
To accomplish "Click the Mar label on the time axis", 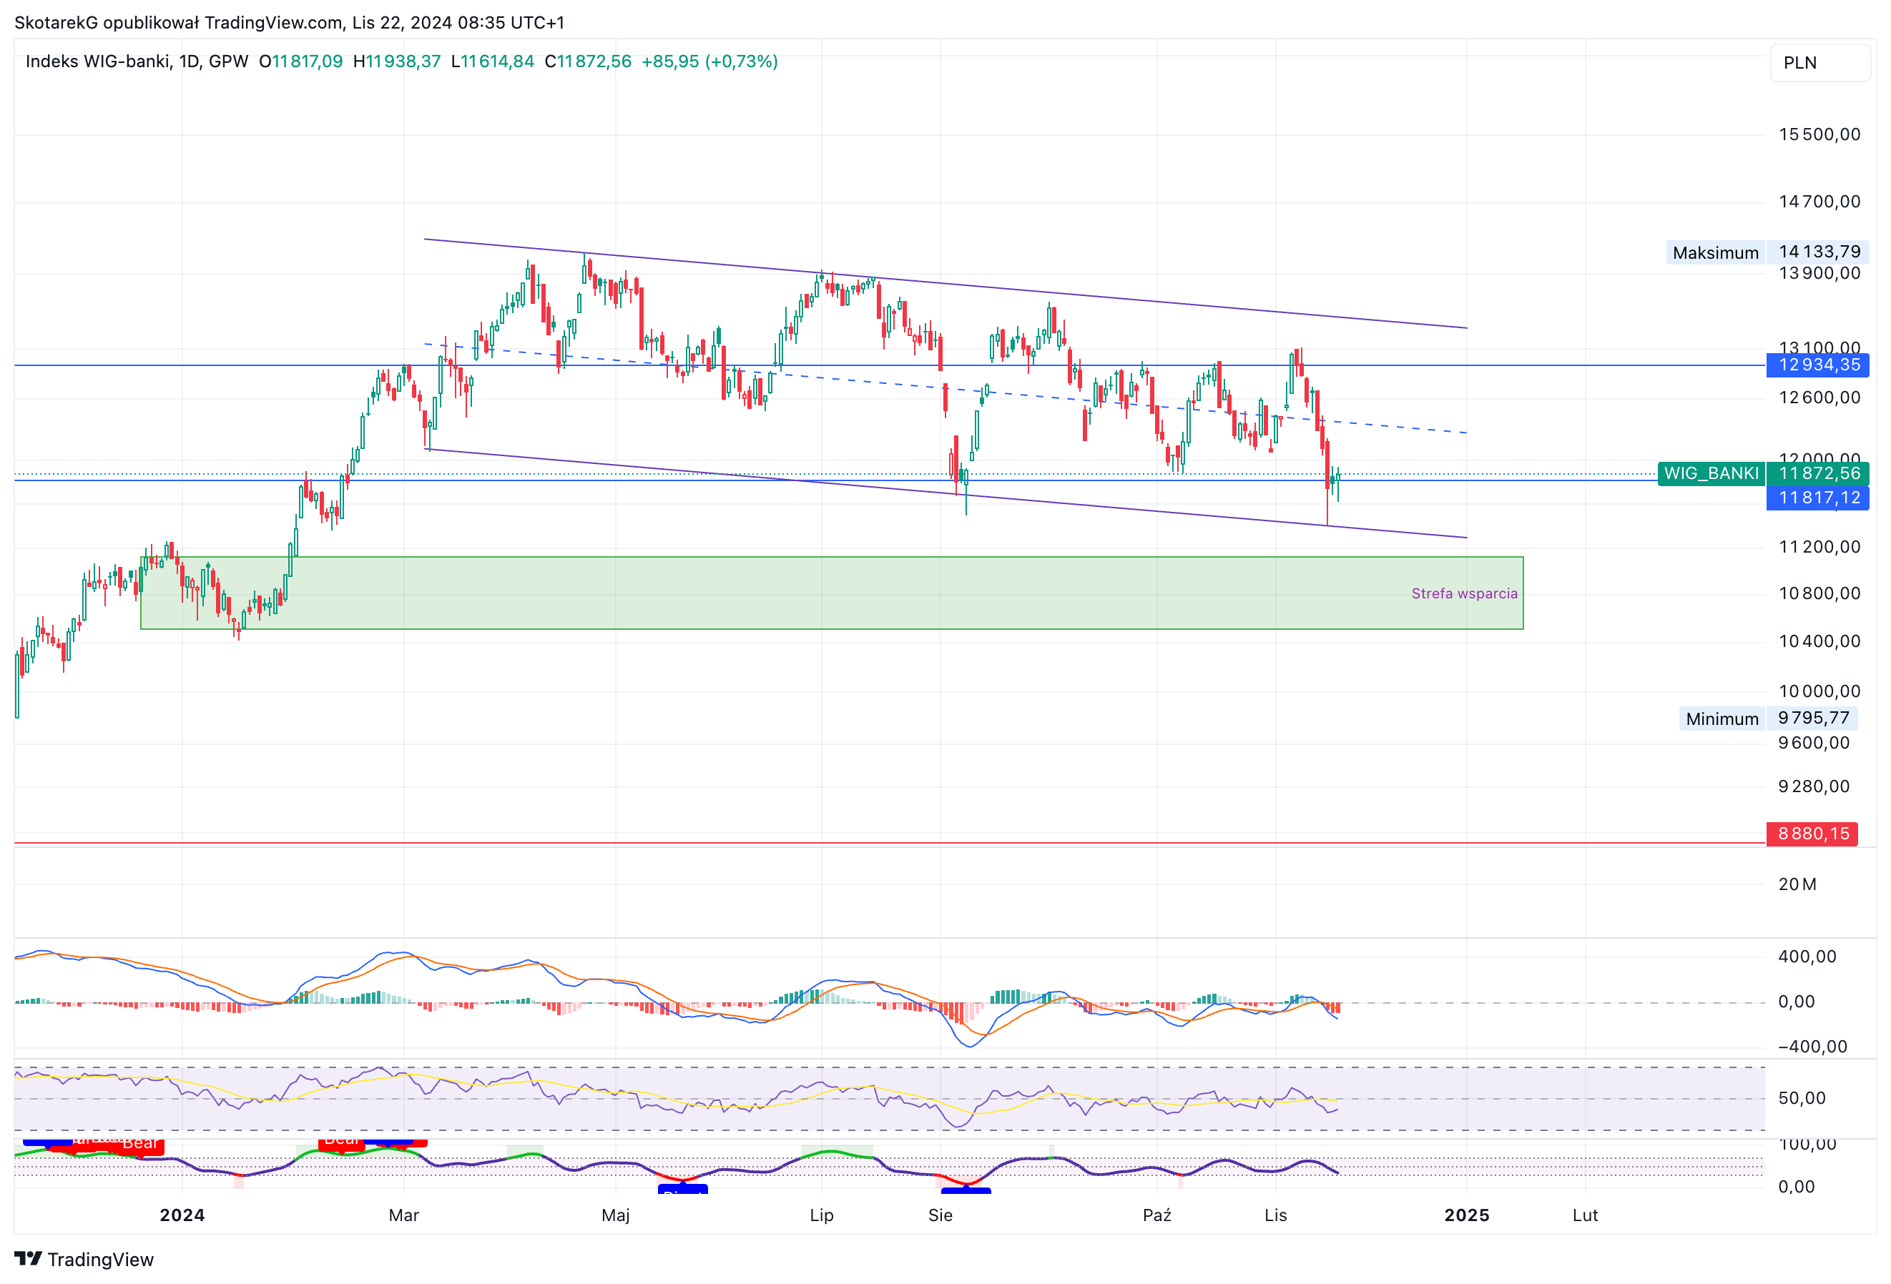I will pos(403,1215).
